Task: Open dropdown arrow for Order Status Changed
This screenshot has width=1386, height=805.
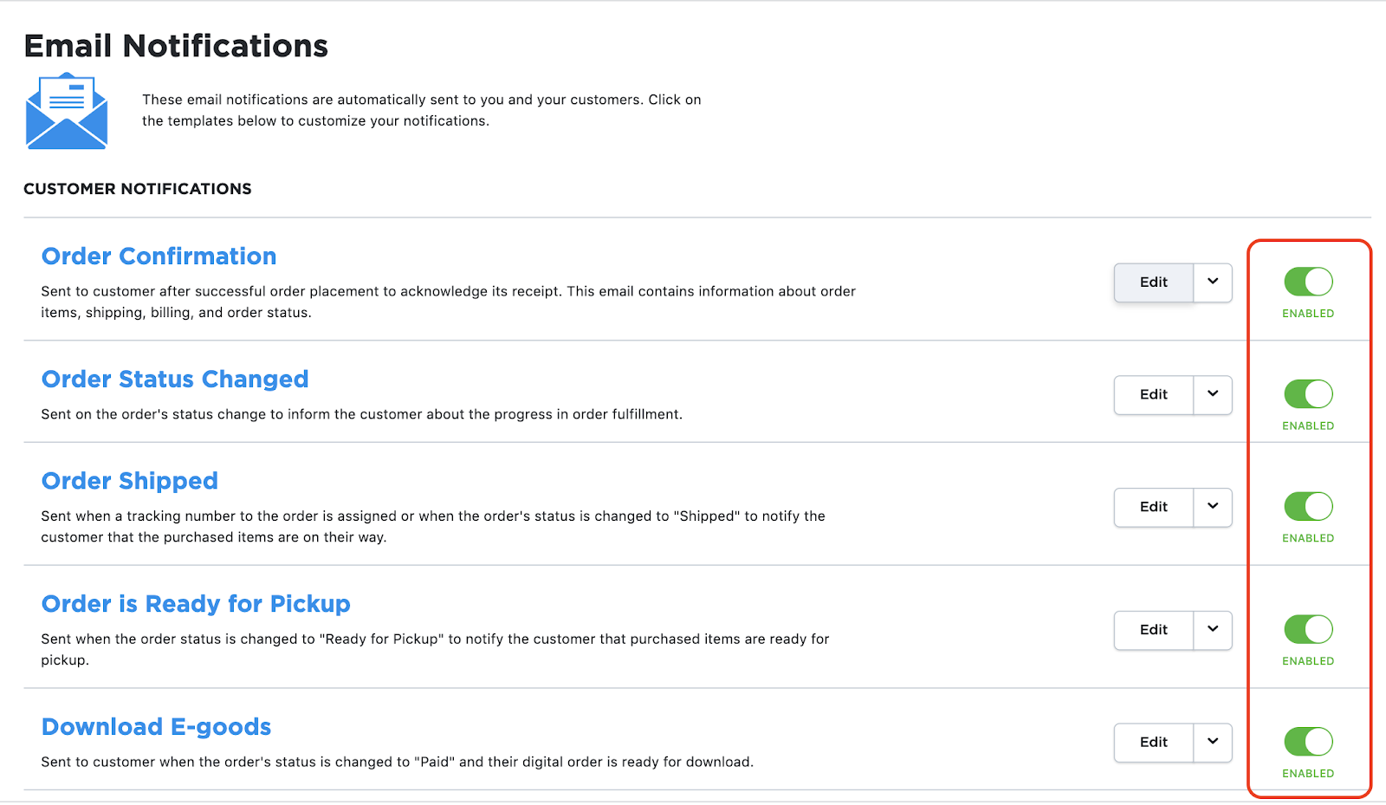Action: tap(1213, 395)
